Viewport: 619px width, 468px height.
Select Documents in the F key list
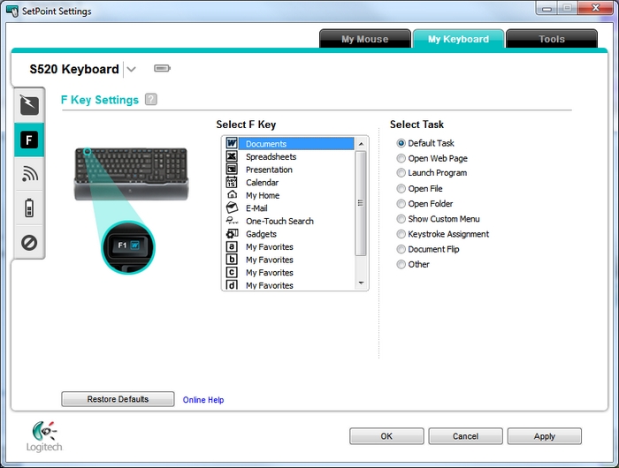click(289, 144)
